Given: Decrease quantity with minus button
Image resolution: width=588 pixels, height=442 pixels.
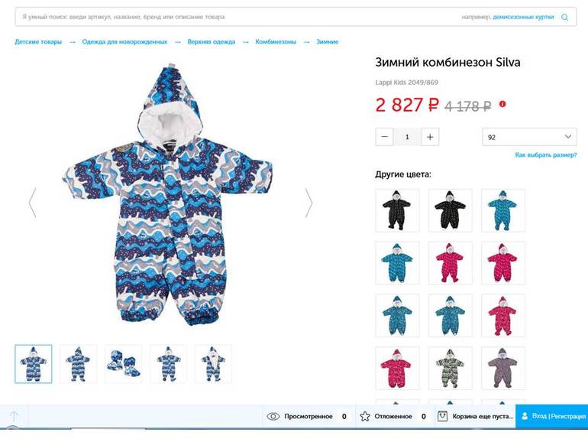Looking at the screenshot, I should [384, 137].
